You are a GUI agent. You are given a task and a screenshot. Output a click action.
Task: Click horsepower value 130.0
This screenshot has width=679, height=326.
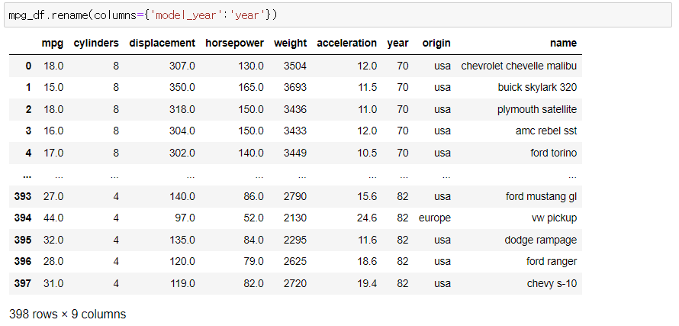[x=251, y=66]
